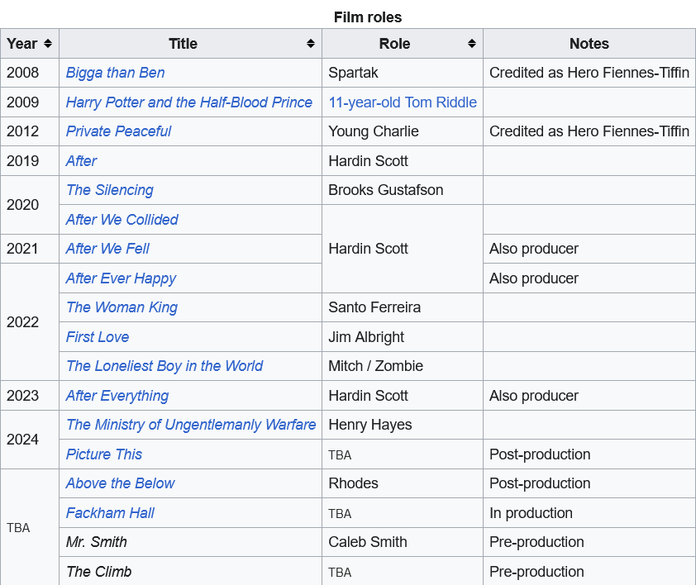Click the Title column sort icon
This screenshot has height=585, width=696.
click(x=311, y=44)
